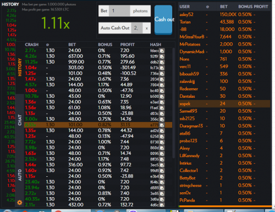275x212 pixels.
Task: Click the CRASH column header
Action: [32, 44]
